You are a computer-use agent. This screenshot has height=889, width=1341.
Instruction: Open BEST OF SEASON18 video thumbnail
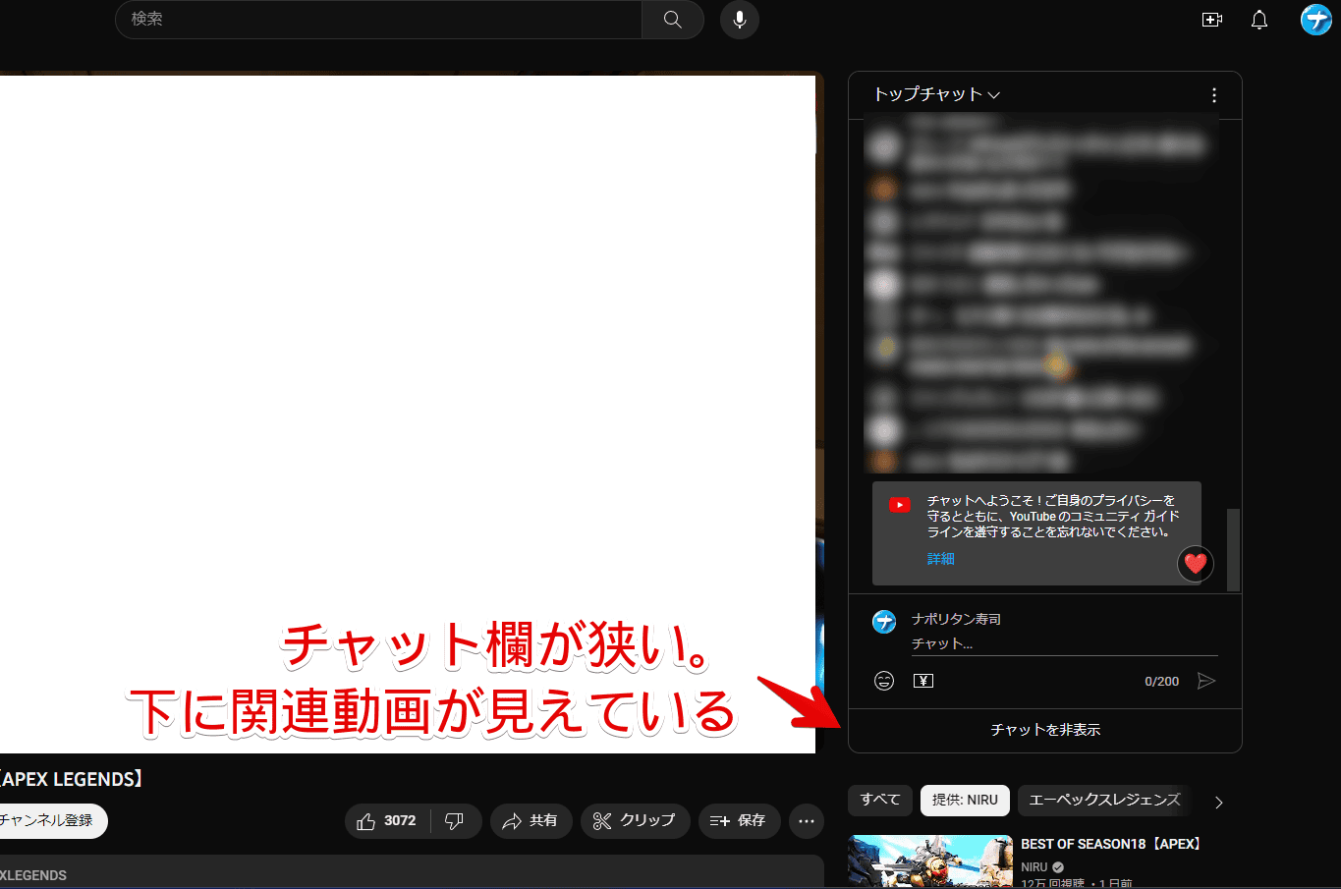click(930, 861)
